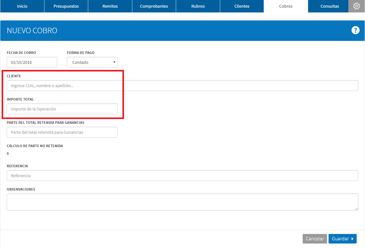Focus the Fecha de Cobro date field

(32, 62)
